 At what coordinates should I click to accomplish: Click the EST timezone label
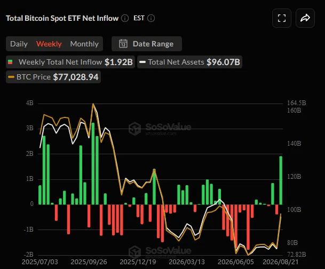(x=139, y=18)
